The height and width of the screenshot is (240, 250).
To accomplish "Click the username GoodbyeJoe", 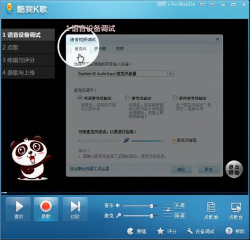I will (183, 5).
